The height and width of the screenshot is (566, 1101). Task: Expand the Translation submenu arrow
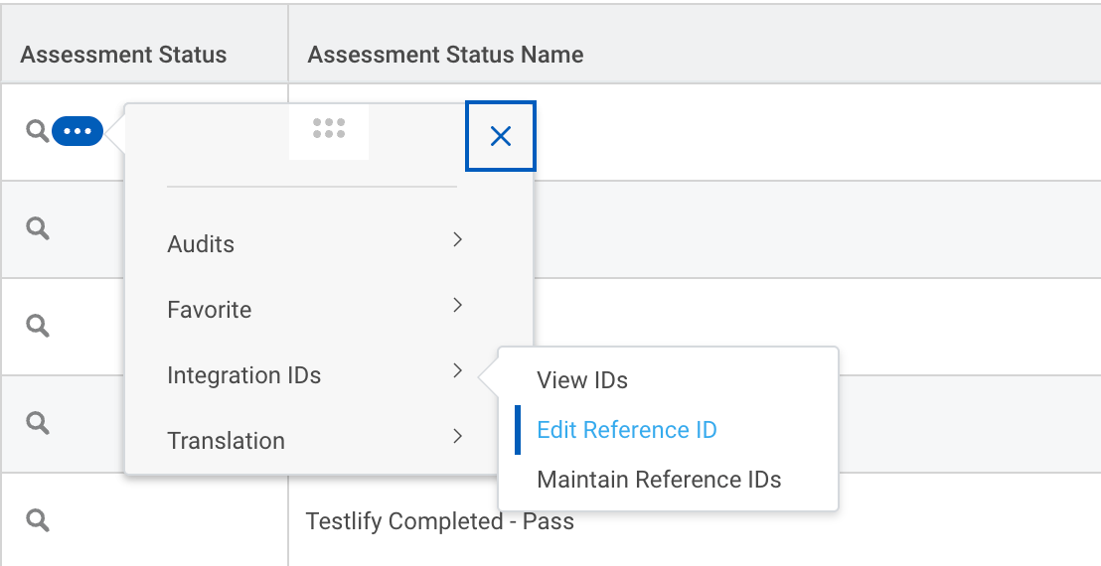pos(457,436)
